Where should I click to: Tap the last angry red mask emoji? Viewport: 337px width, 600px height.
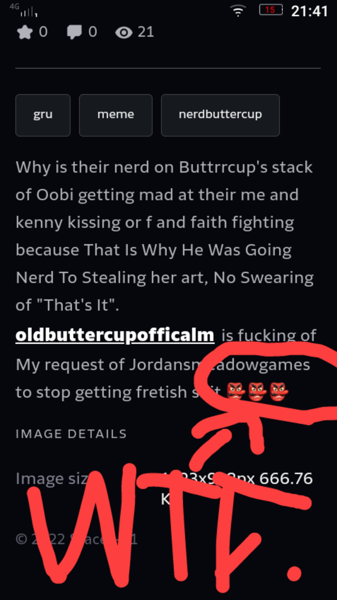pyautogui.click(x=279, y=392)
